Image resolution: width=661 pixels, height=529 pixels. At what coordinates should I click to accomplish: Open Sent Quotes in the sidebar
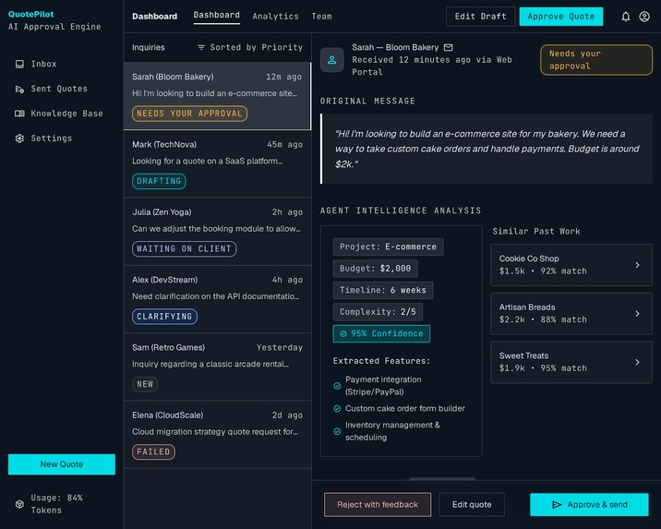[x=52, y=89]
